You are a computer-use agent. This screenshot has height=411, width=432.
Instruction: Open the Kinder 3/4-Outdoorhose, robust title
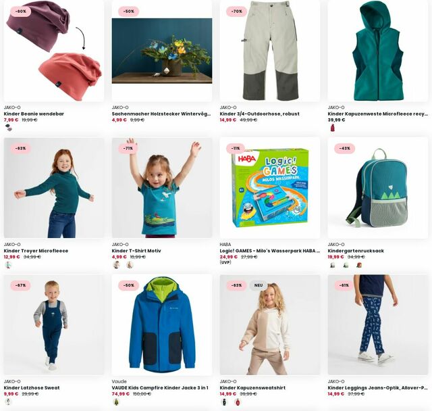(259, 114)
